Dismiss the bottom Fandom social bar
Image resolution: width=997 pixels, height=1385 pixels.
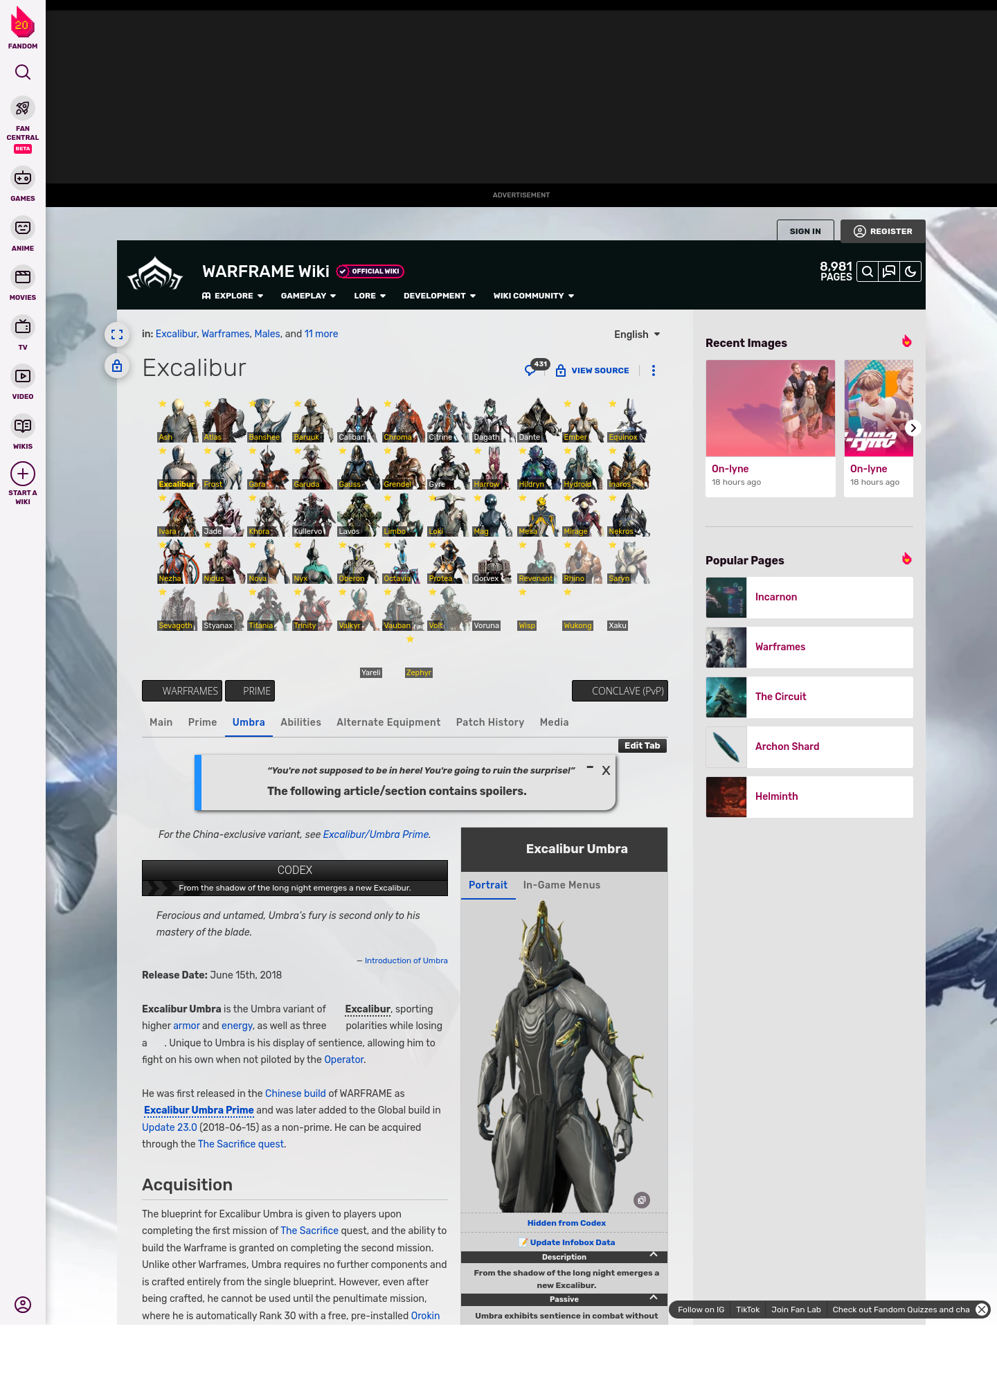click(x=982, y=1310)
